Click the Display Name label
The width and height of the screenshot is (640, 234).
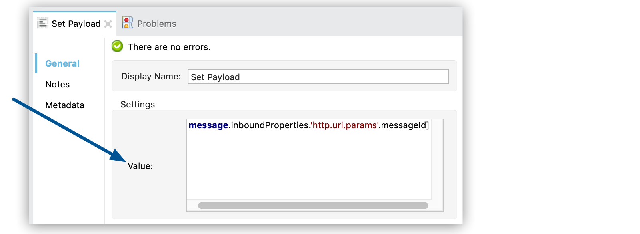tap(151, 77)
